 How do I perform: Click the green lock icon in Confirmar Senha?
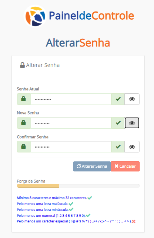(24, 147)
